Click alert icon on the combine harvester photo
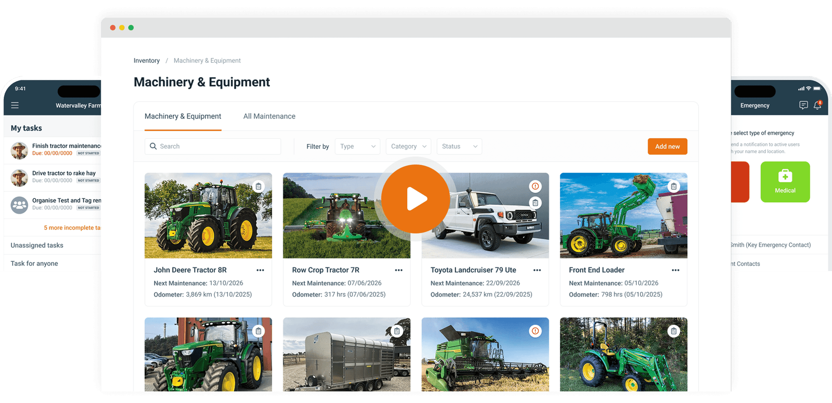832x403 pixels. [x=535, y=331]
